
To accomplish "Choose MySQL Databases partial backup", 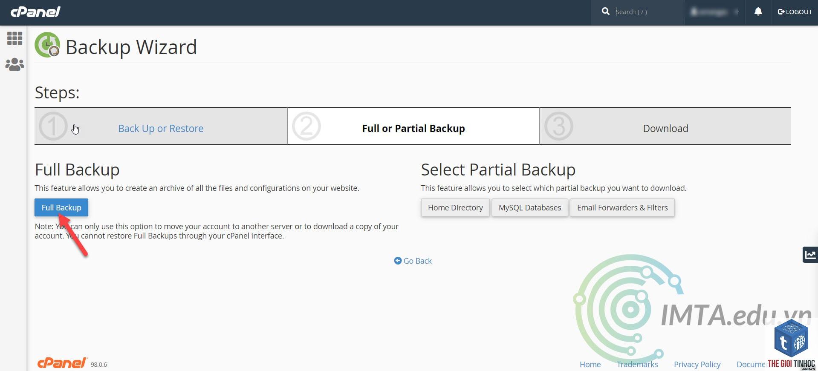I will [x=530, y=207].
